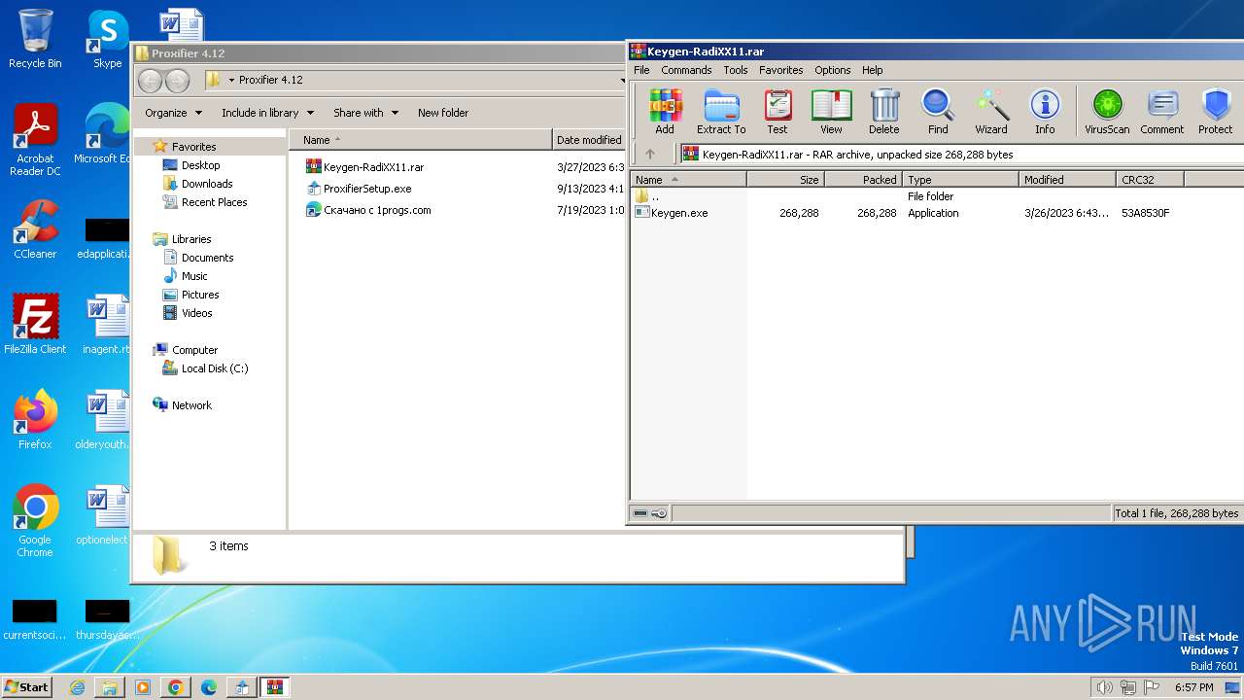Open the Extract To tool in WinRAR

721,111
